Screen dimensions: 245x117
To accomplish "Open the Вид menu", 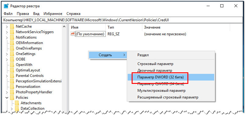I will [36, 14].
